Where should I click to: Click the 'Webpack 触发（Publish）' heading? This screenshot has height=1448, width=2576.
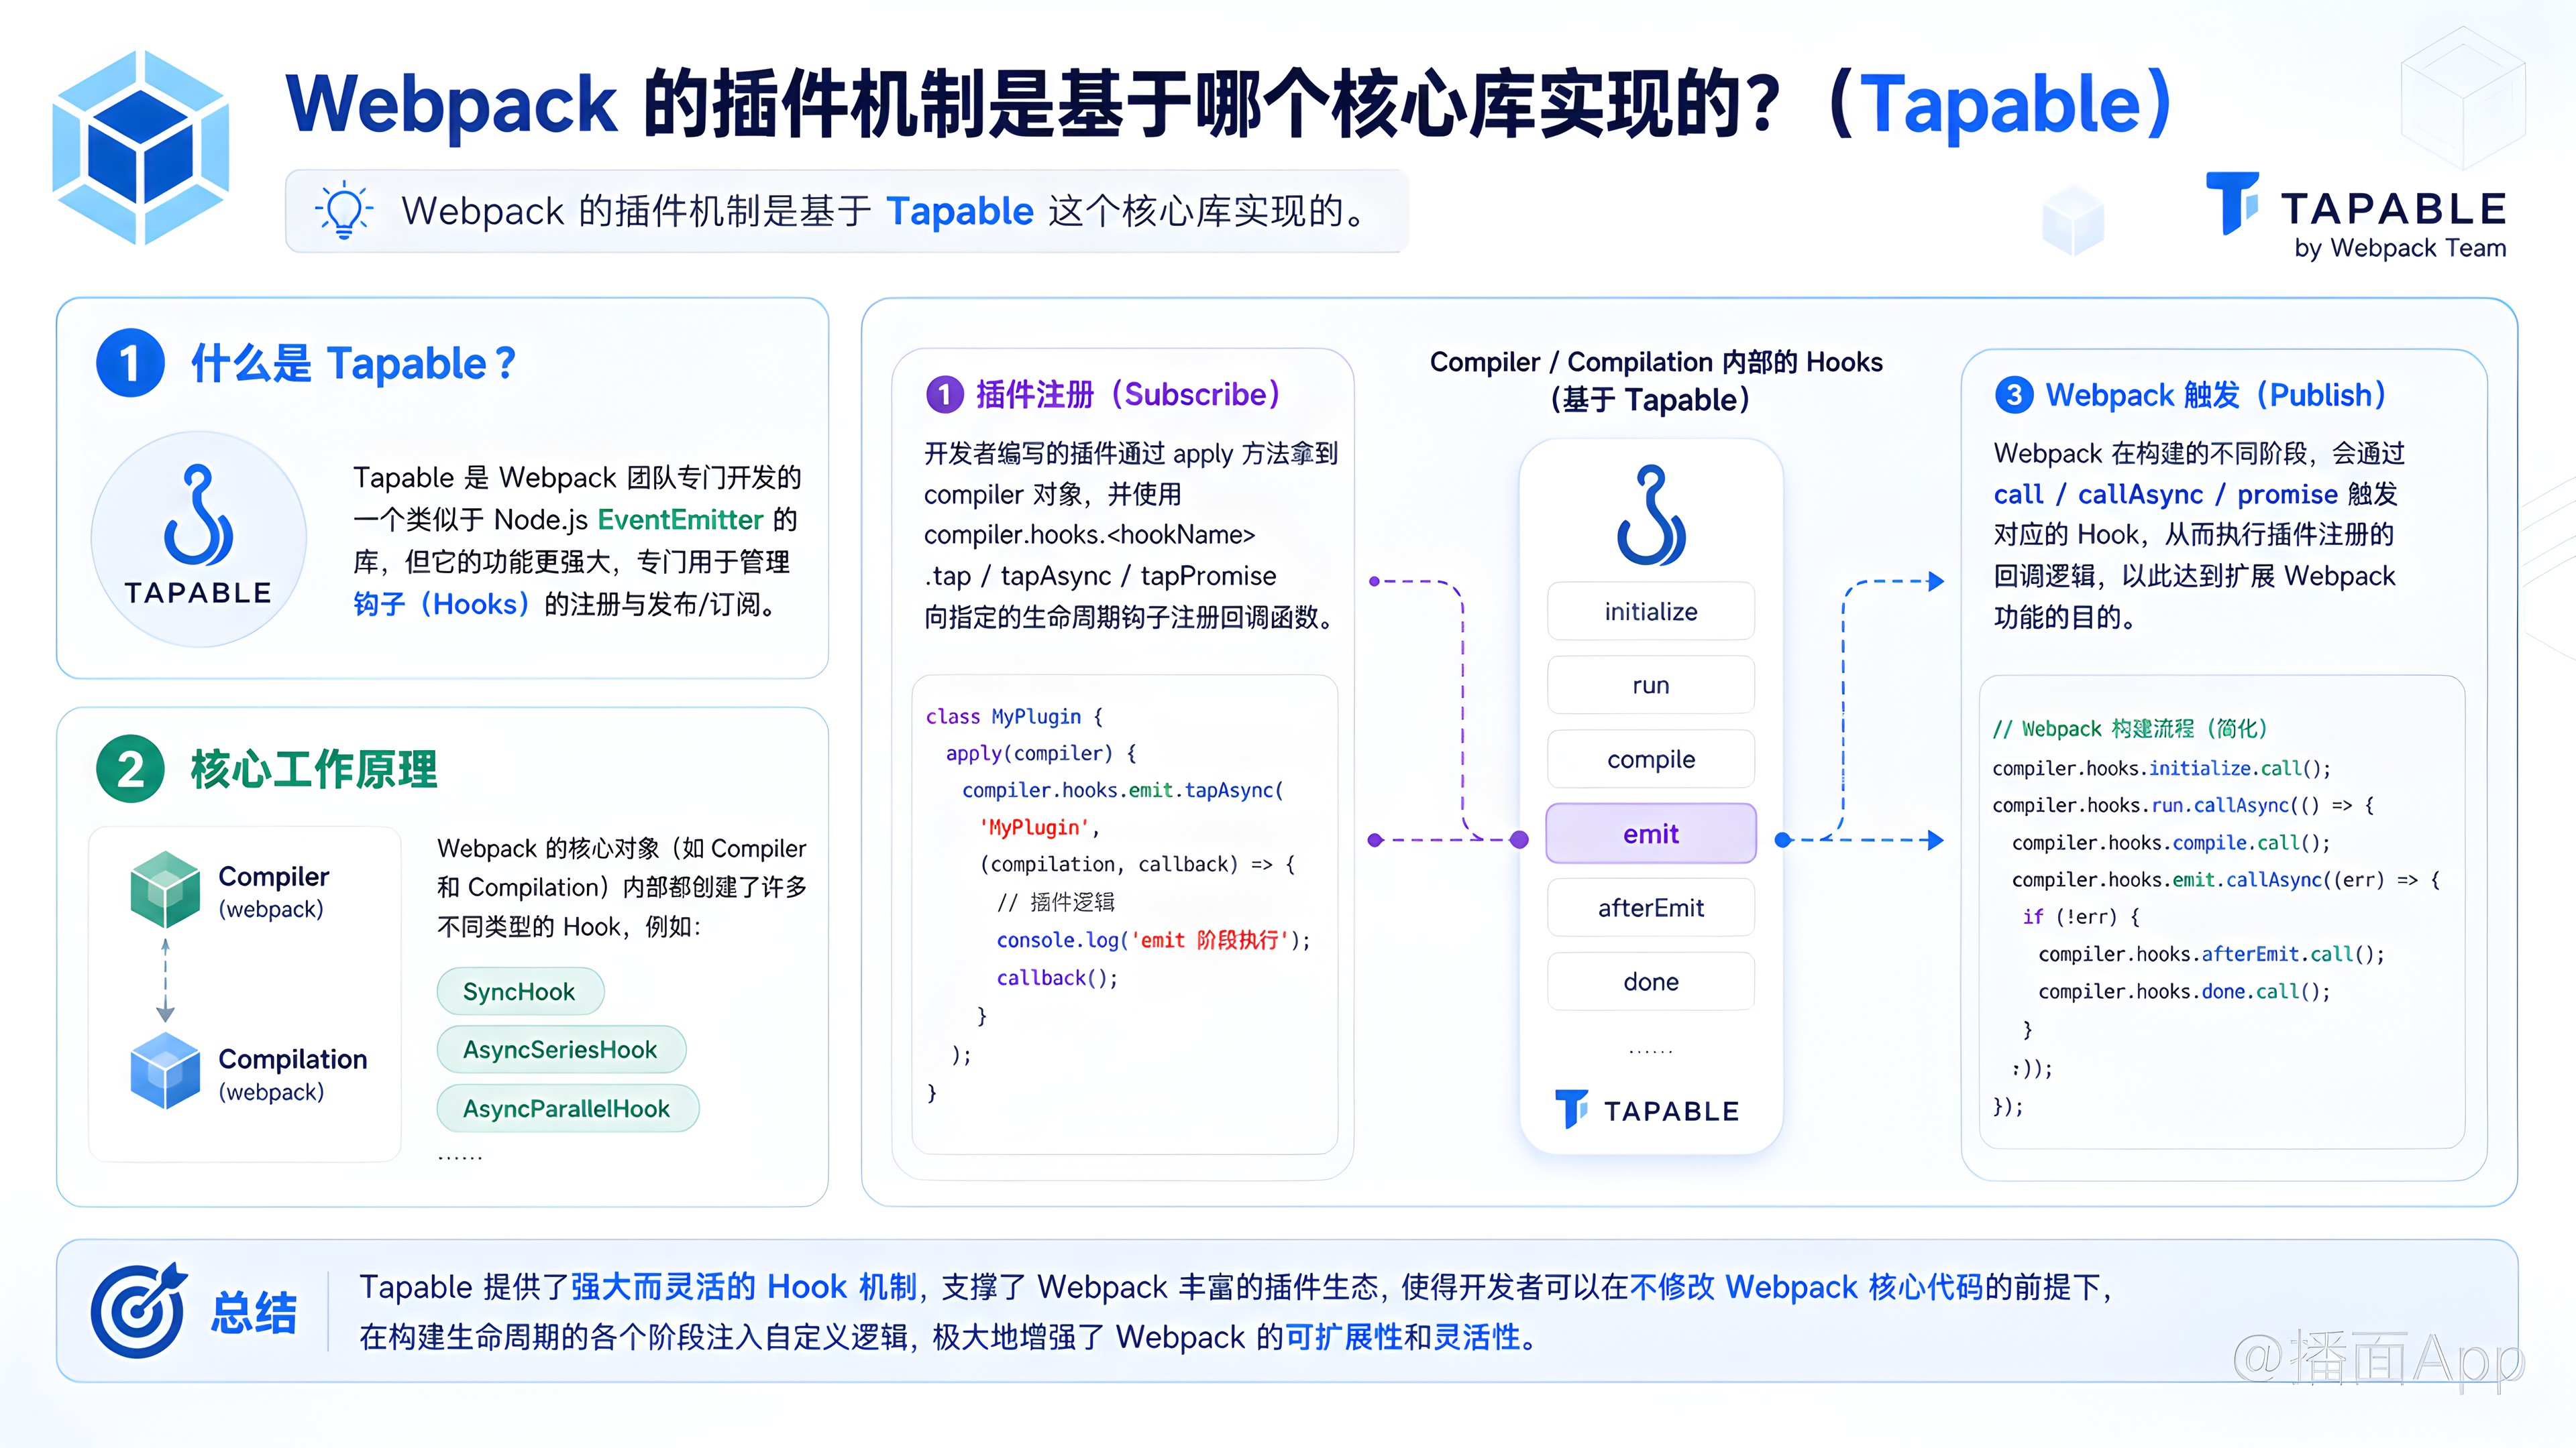click(x=2217, y=395)
